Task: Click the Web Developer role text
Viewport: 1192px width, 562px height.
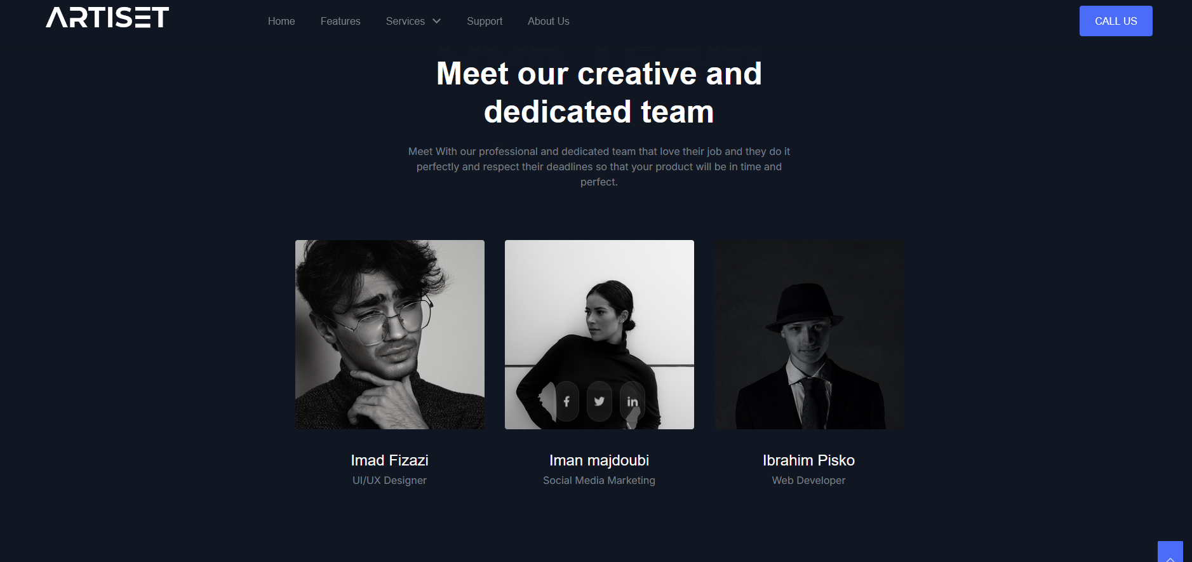Action: (809, 481)
